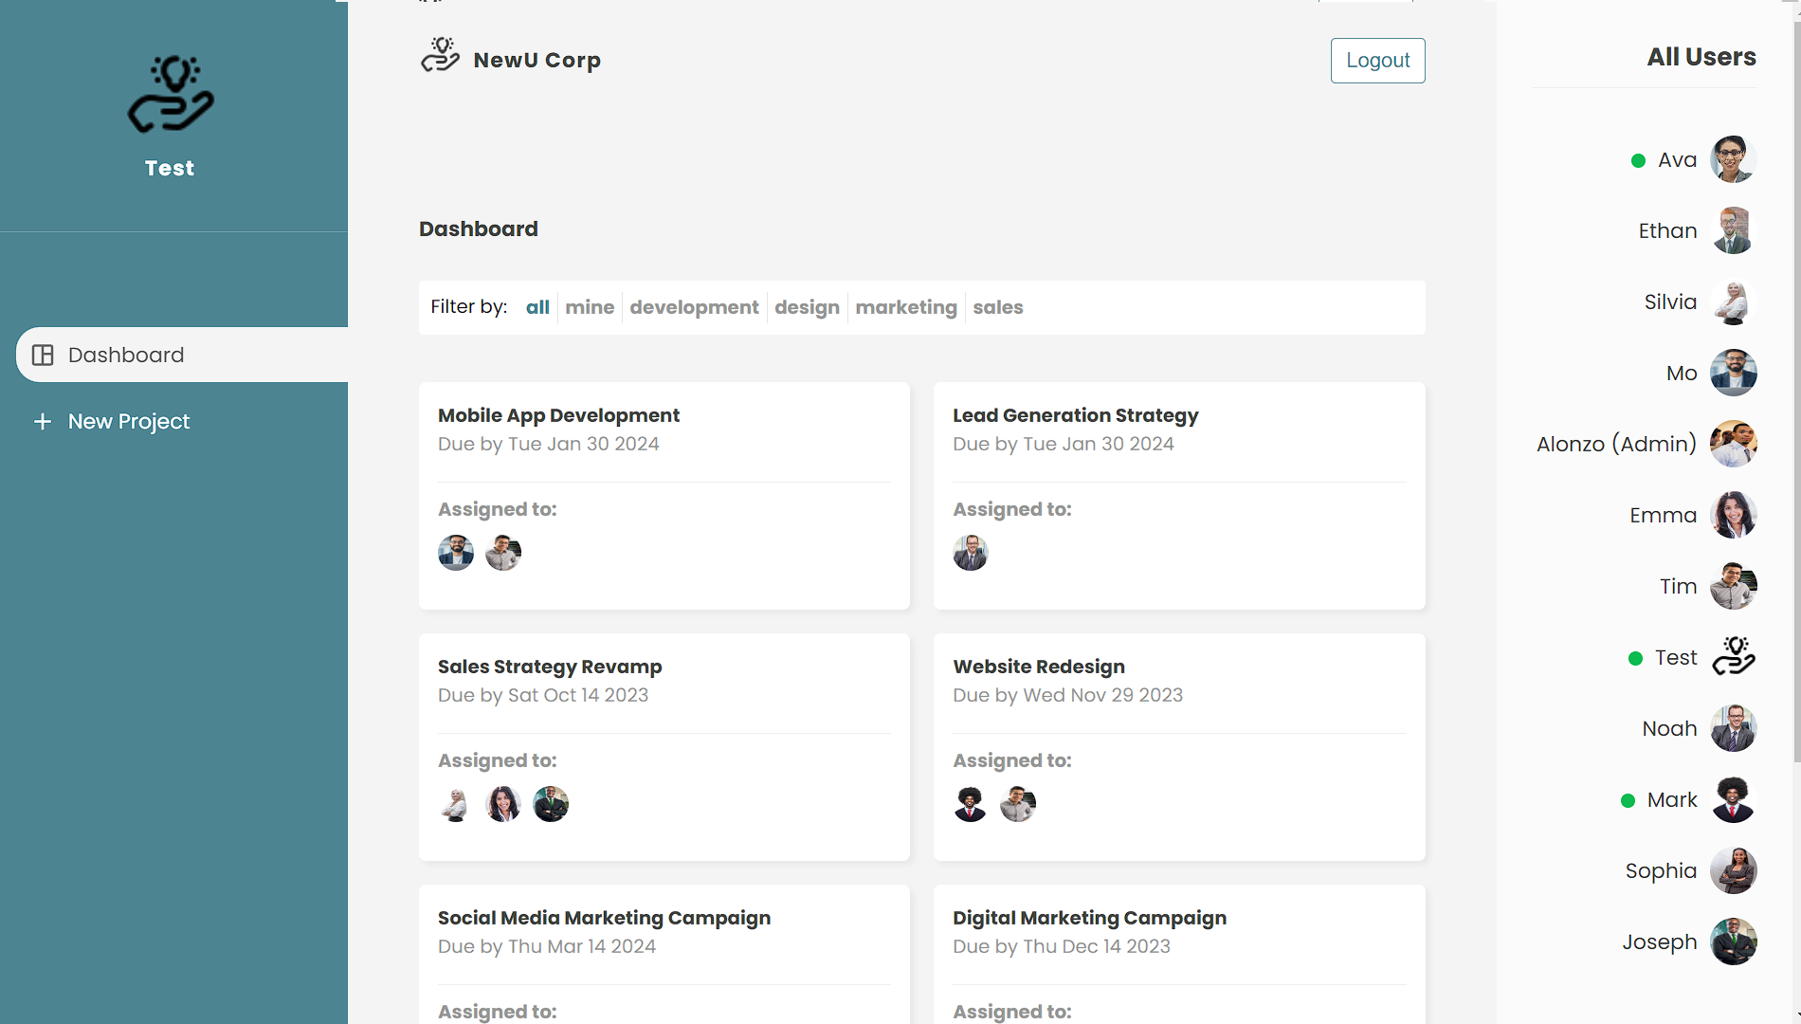1801x1024 pixels.
Task: Select Sophia's avatar in the user list
Action: point(1733,870)
